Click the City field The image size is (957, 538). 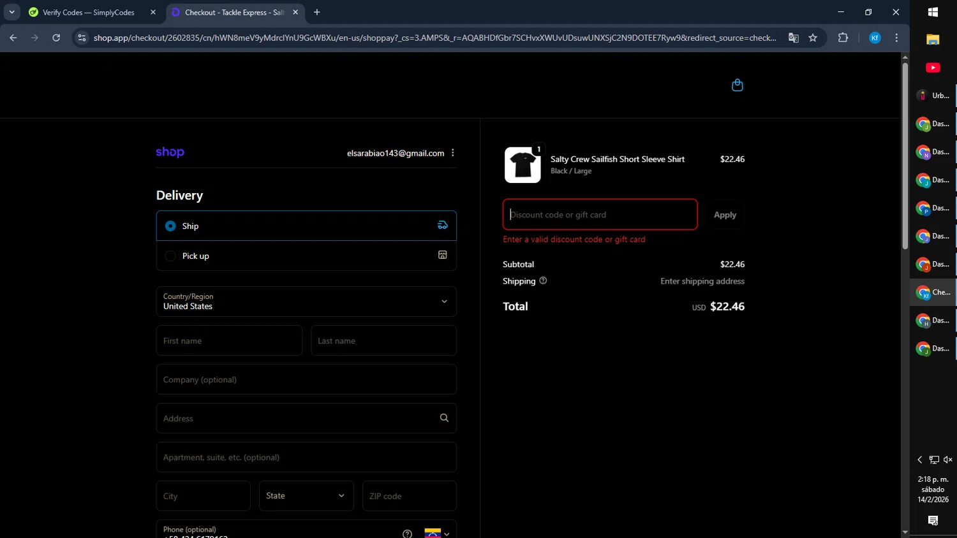(x=203, y=496)
